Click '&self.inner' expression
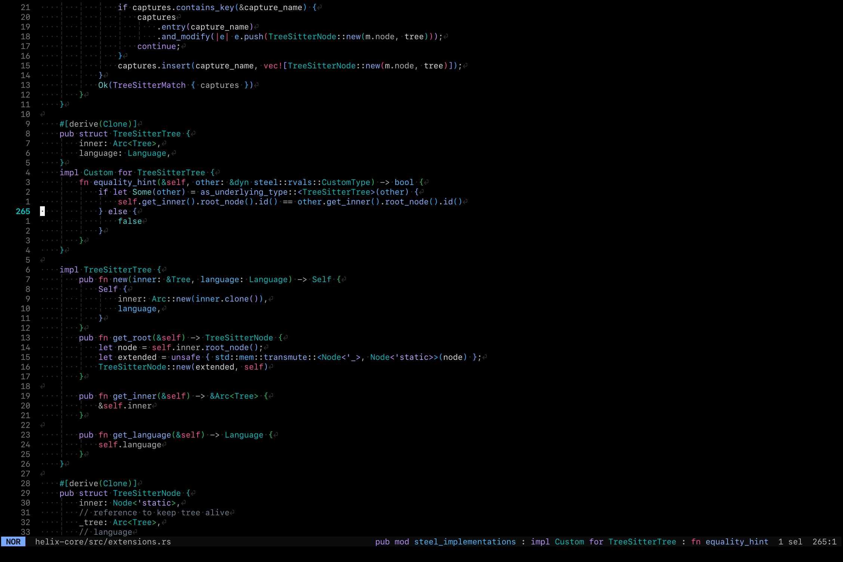The image size is (843, 562). click(x=125, y=406)
